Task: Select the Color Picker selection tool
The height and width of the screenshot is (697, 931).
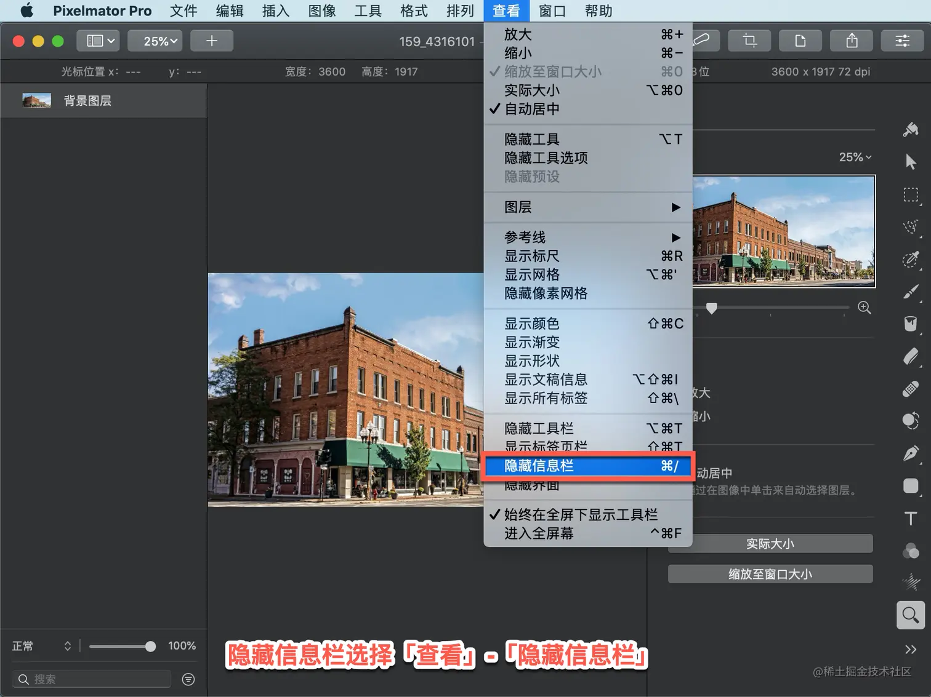Action: coord(911,260)
